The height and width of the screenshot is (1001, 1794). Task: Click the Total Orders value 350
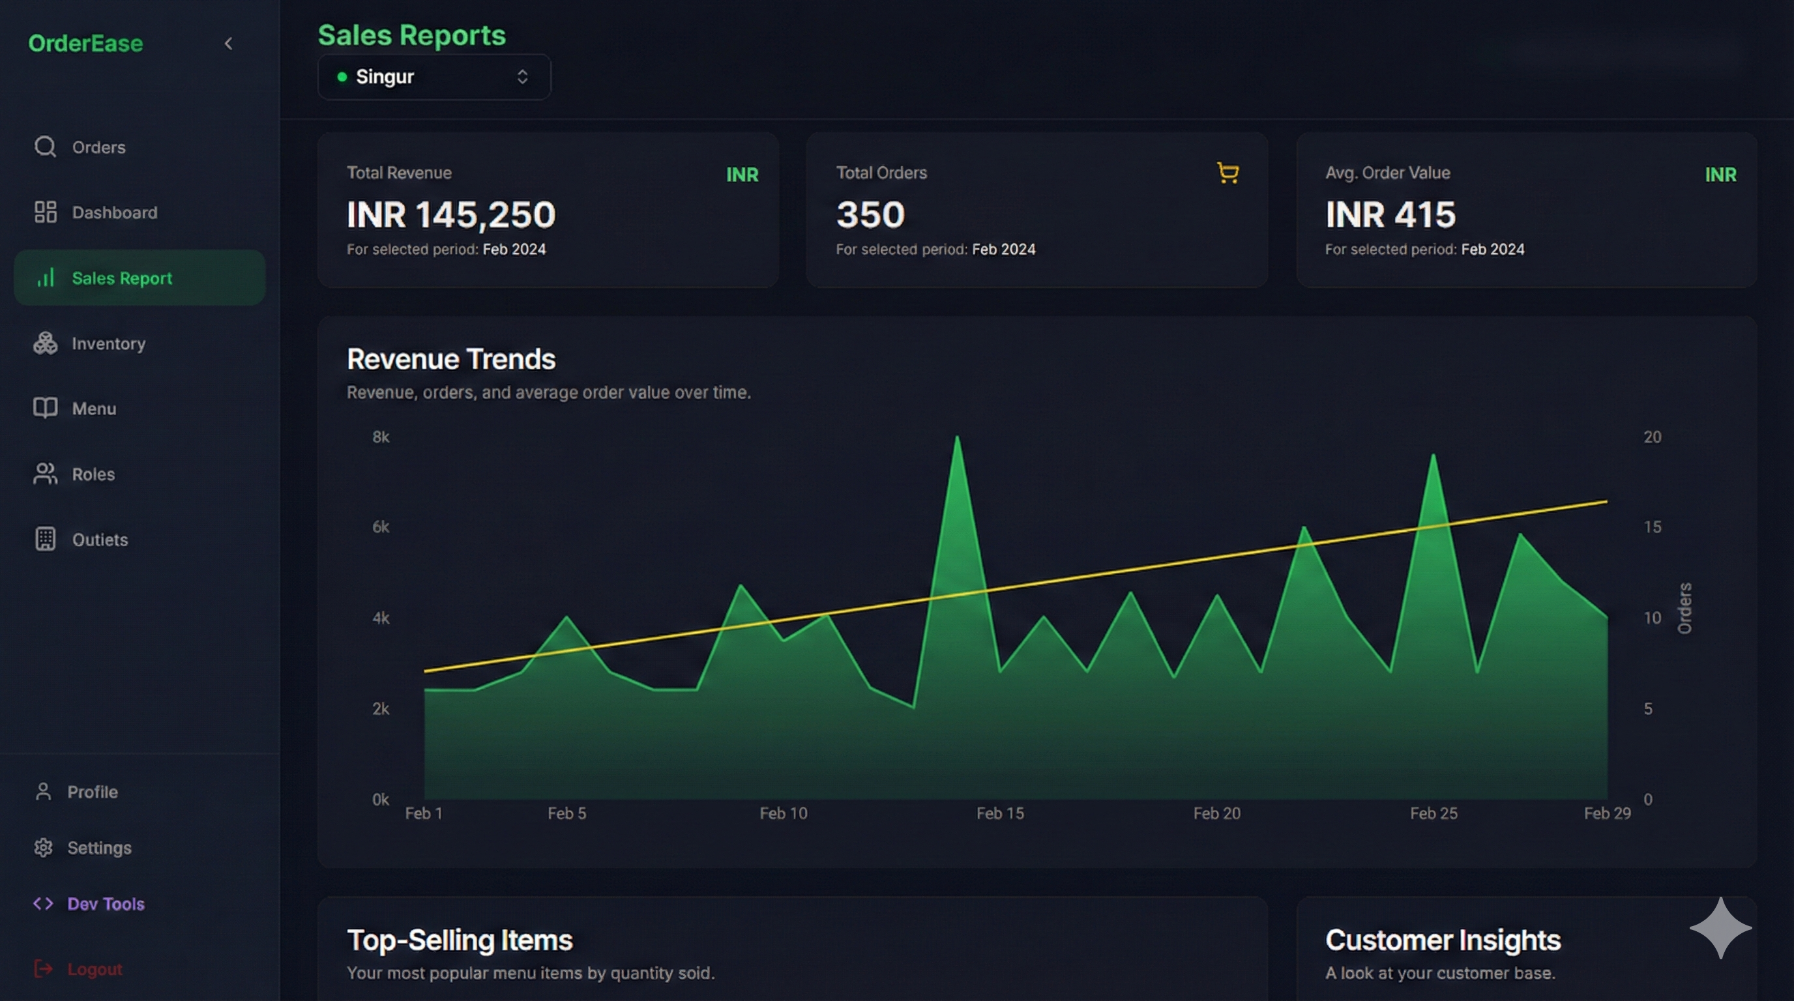[x=870, y=214]
